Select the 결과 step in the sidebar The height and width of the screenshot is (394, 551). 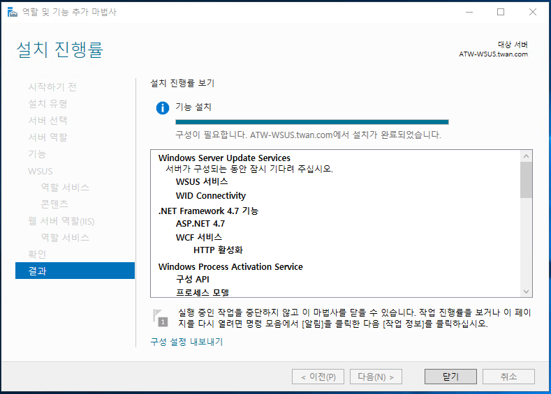[75, 271]
